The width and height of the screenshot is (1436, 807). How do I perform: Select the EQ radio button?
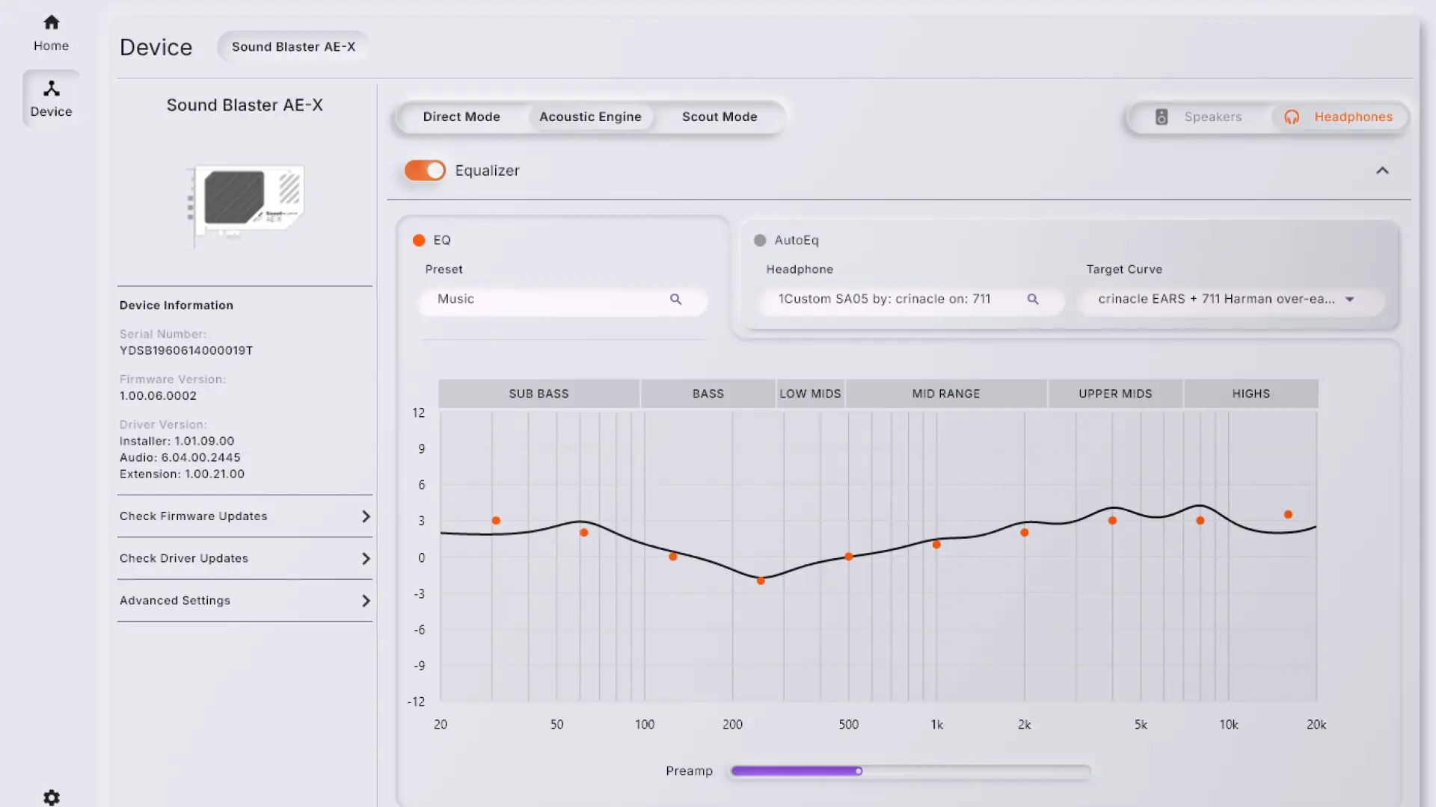pos(419,240)
